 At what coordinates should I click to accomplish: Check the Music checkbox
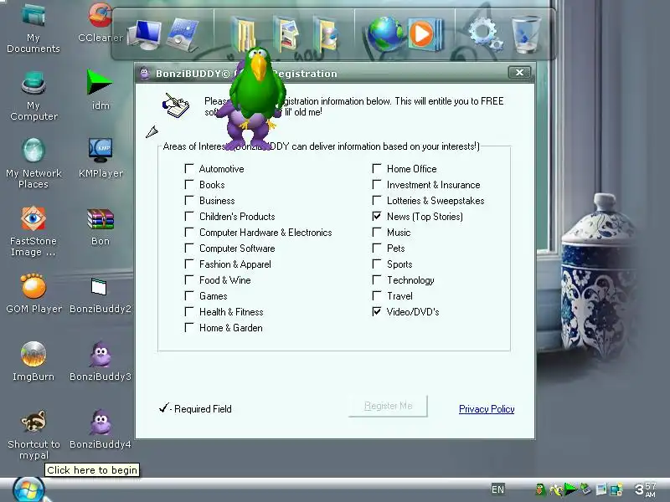coord(376,233)
